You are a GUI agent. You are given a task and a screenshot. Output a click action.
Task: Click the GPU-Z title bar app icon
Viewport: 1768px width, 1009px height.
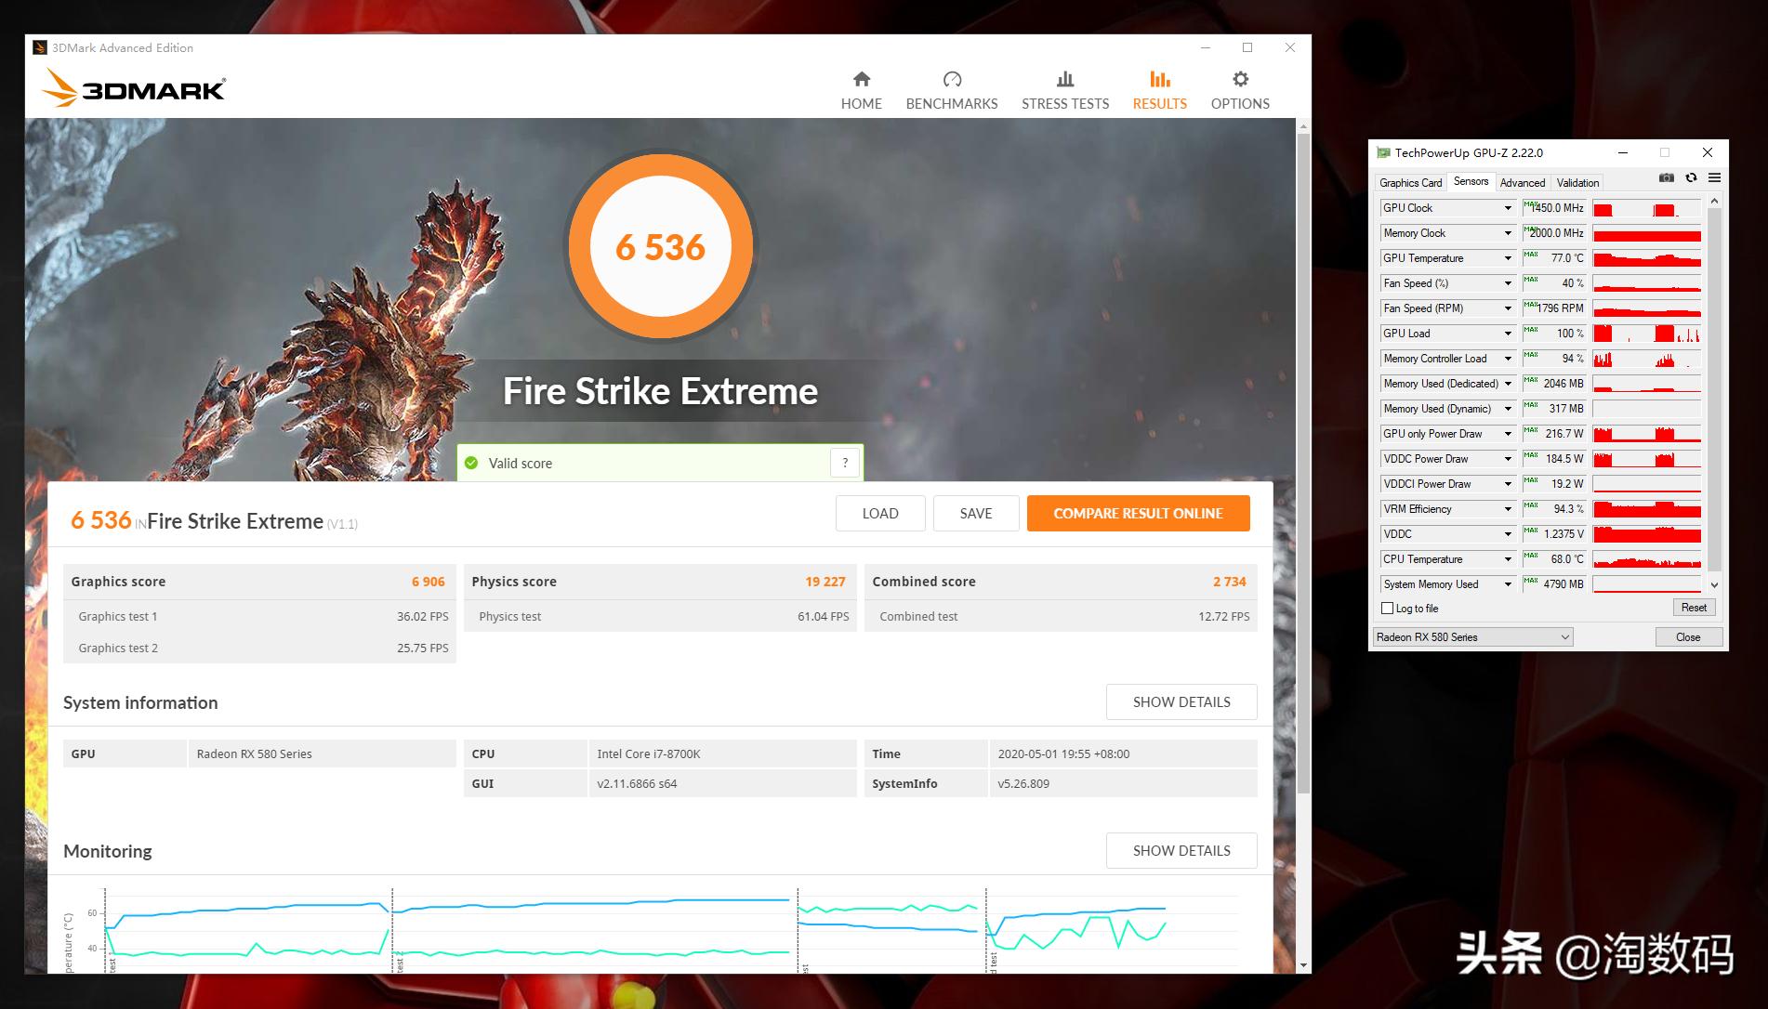[1383, 152]
